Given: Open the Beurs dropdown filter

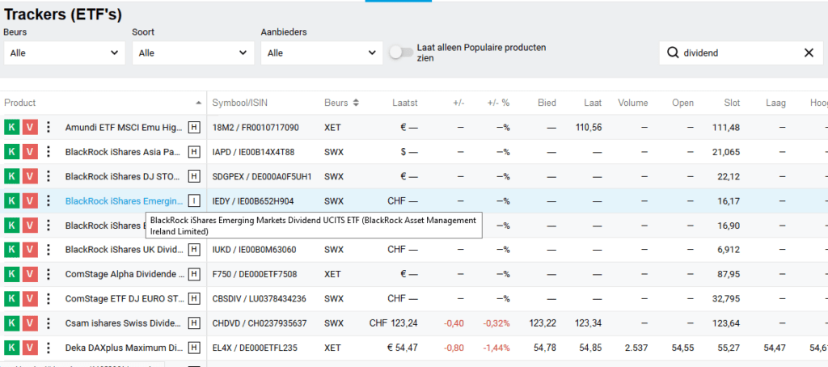Looking at the screenshot, I should click(65, 53).
